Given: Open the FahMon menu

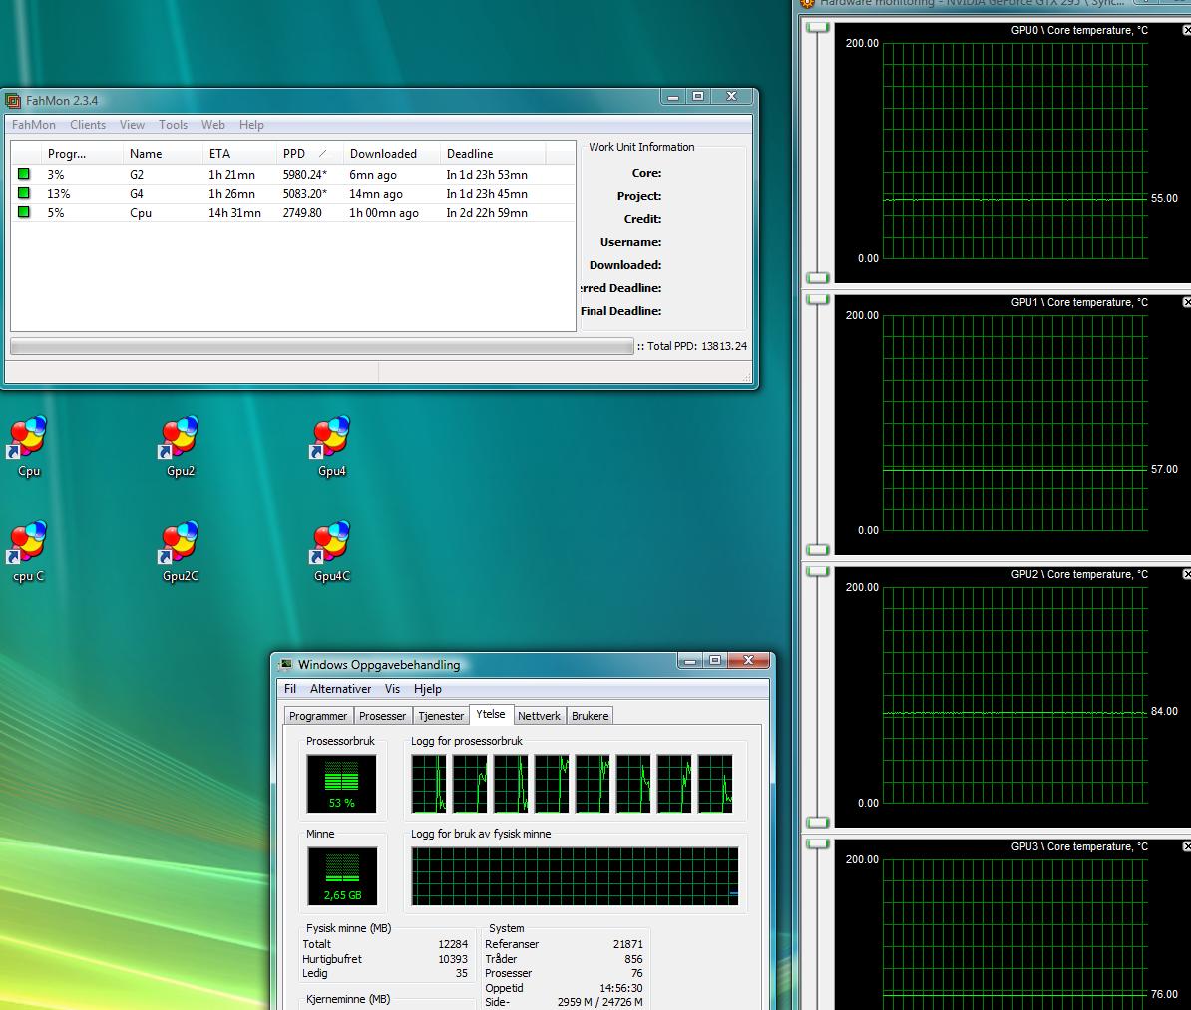Looking at the screenshot, I should pyautogui.click(x=34, y=125).
